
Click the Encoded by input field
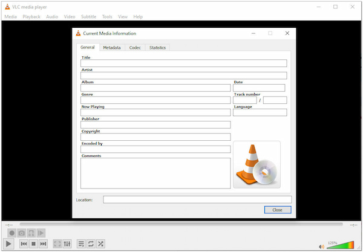(x=155, y=149)
